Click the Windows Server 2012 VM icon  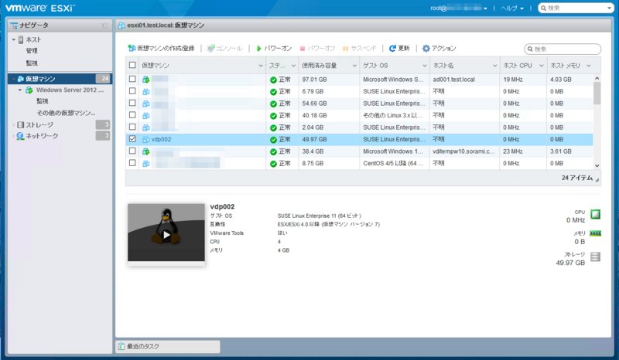point(29,90)
